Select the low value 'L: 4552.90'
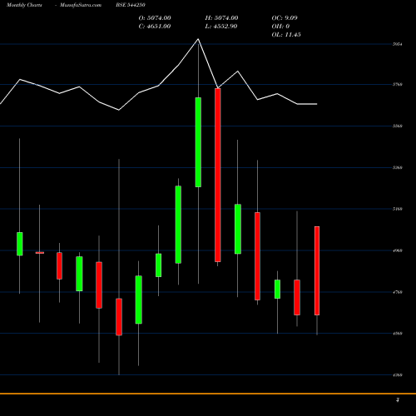 221,26
